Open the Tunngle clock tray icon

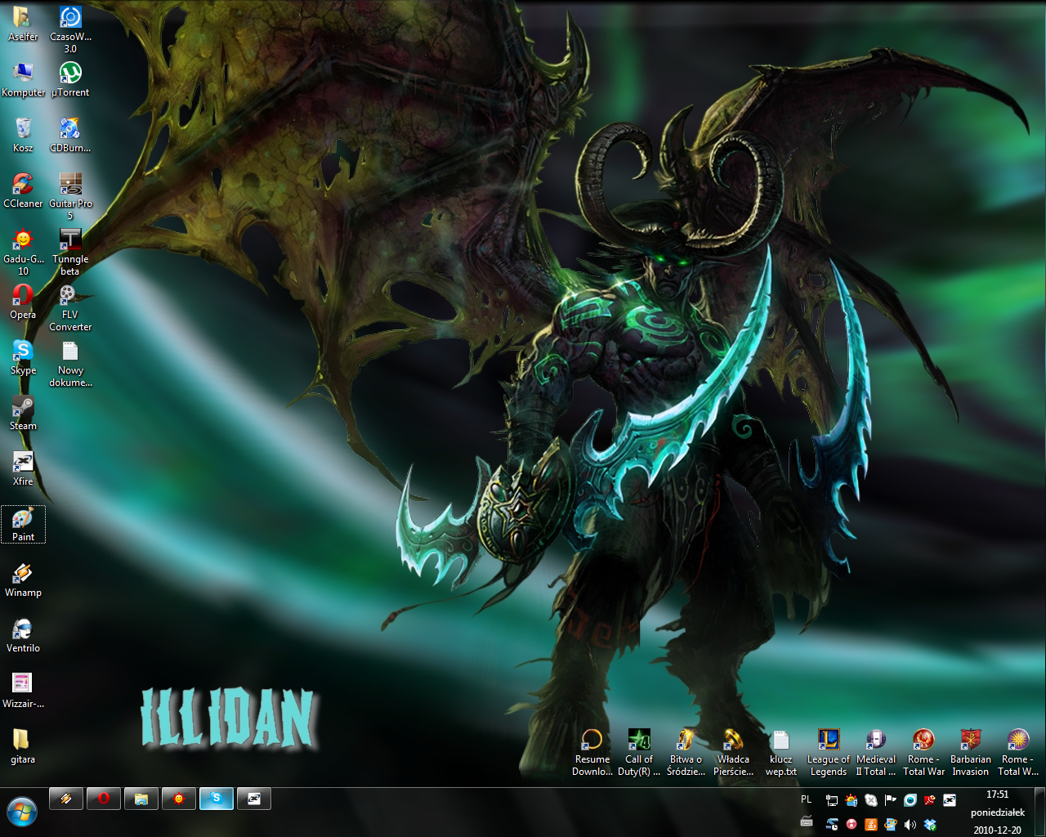(832, 825)
